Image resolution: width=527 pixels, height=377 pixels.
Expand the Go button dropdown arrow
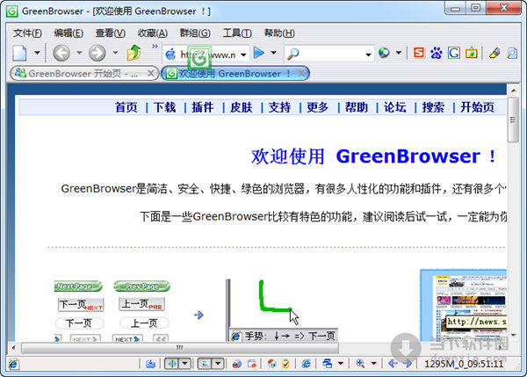pyautogui.click(x=273, y=53)
